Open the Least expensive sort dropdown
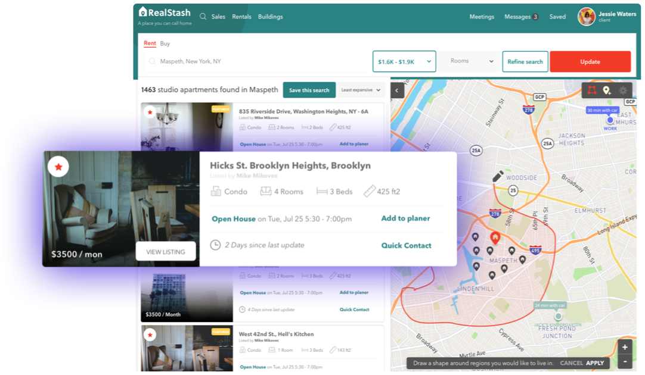This screenshot has width=645, height=375. (361, 90)
